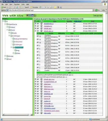
Task: Collapse history of the Default.aspx.cs row
Action: (x=35, y=31)
